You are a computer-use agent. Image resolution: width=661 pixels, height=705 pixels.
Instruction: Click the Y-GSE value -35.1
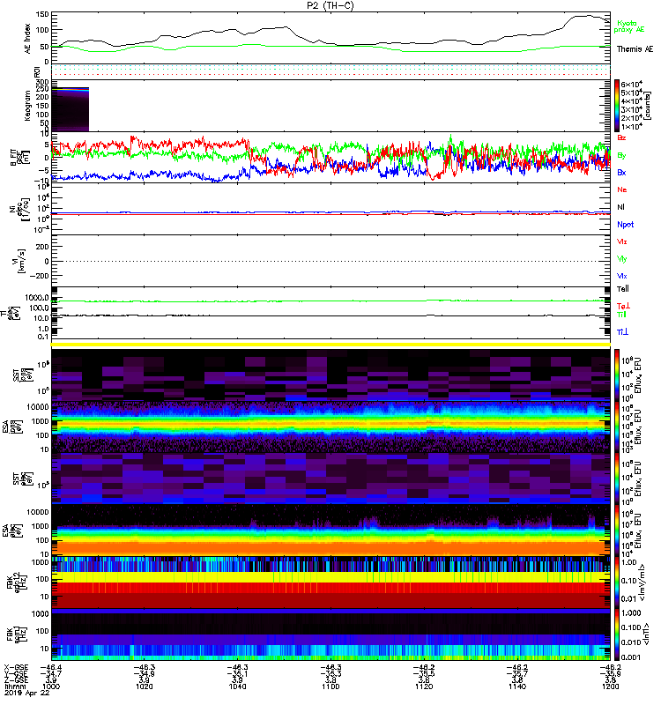(x=237, y=673)
